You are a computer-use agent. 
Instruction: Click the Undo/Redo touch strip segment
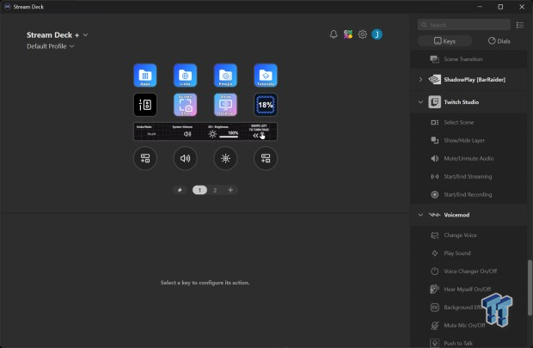(x=151, y=131)
